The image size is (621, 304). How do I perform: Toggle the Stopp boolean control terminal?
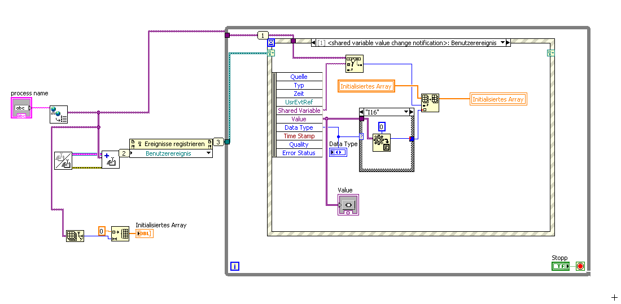tap(560, 266)
